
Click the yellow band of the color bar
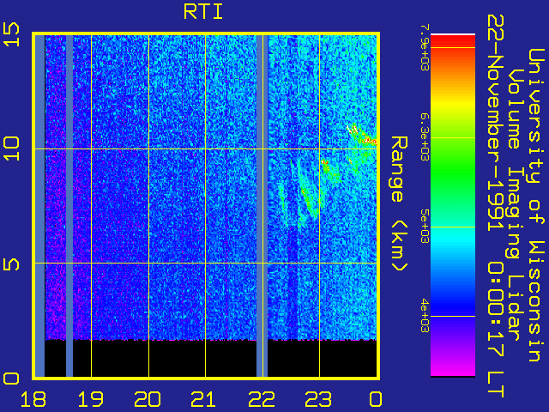[x=453, y=105]
